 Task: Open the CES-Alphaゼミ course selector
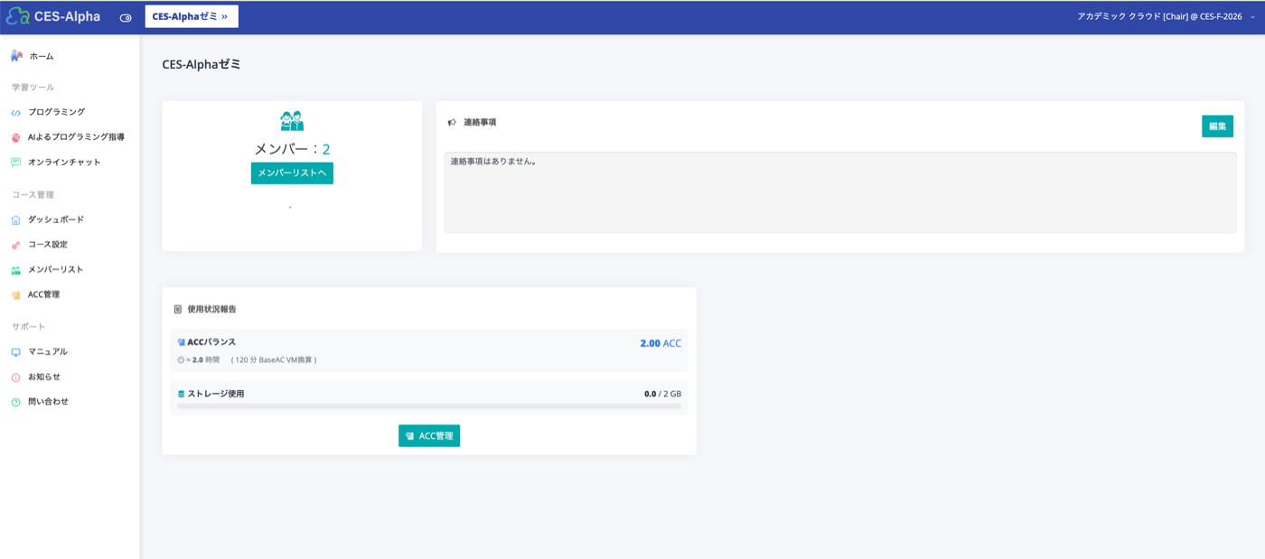click(x=192, y=16)
